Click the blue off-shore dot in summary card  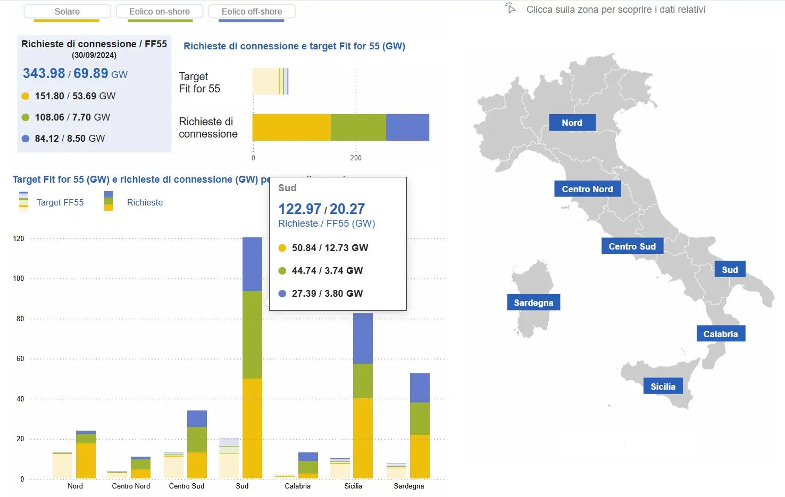click(25, 139)
